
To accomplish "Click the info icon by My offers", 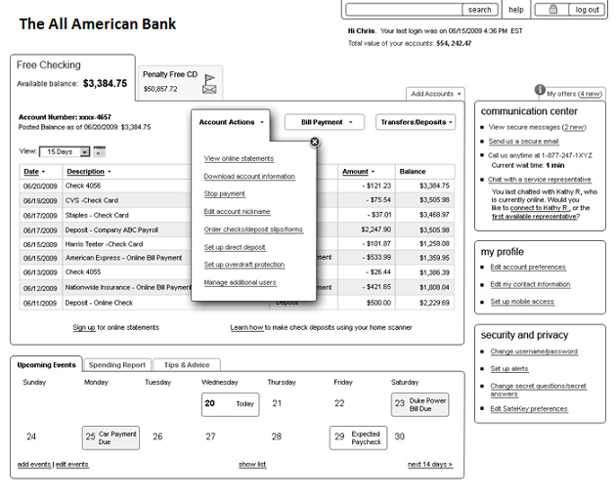I will 540,90.
